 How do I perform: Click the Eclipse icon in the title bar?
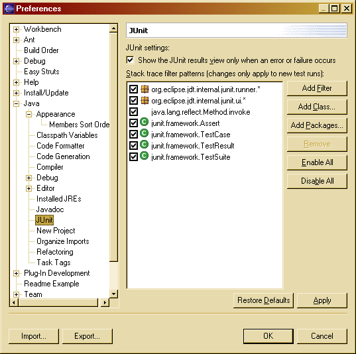(x=9, y=9)
